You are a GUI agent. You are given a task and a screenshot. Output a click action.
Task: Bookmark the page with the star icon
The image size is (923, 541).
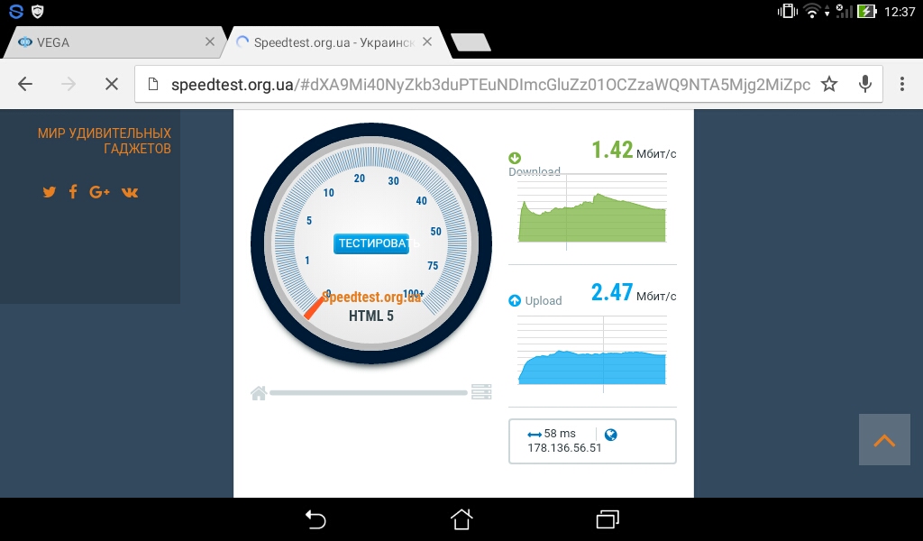click(829, 84)
